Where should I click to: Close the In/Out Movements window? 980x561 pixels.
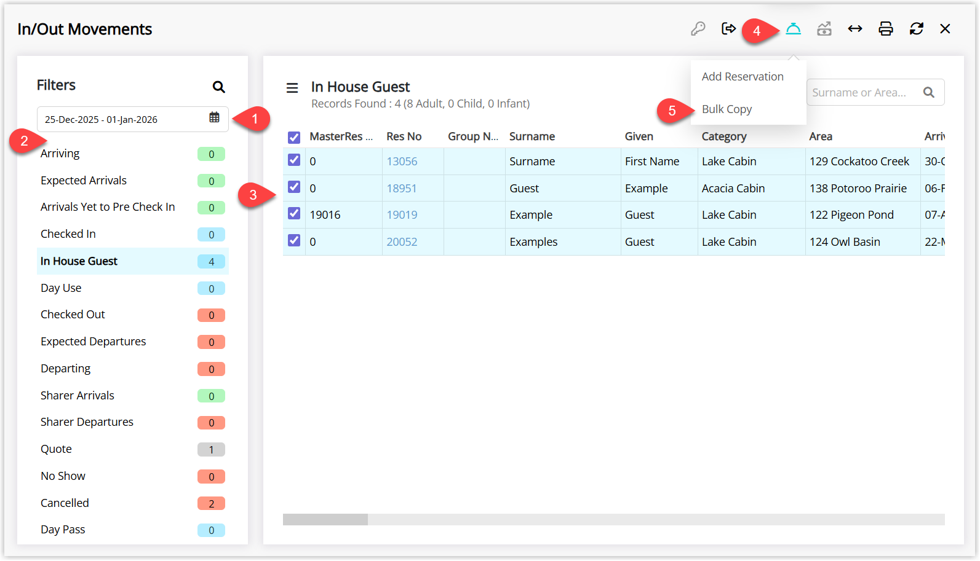[x=946, y=29]
